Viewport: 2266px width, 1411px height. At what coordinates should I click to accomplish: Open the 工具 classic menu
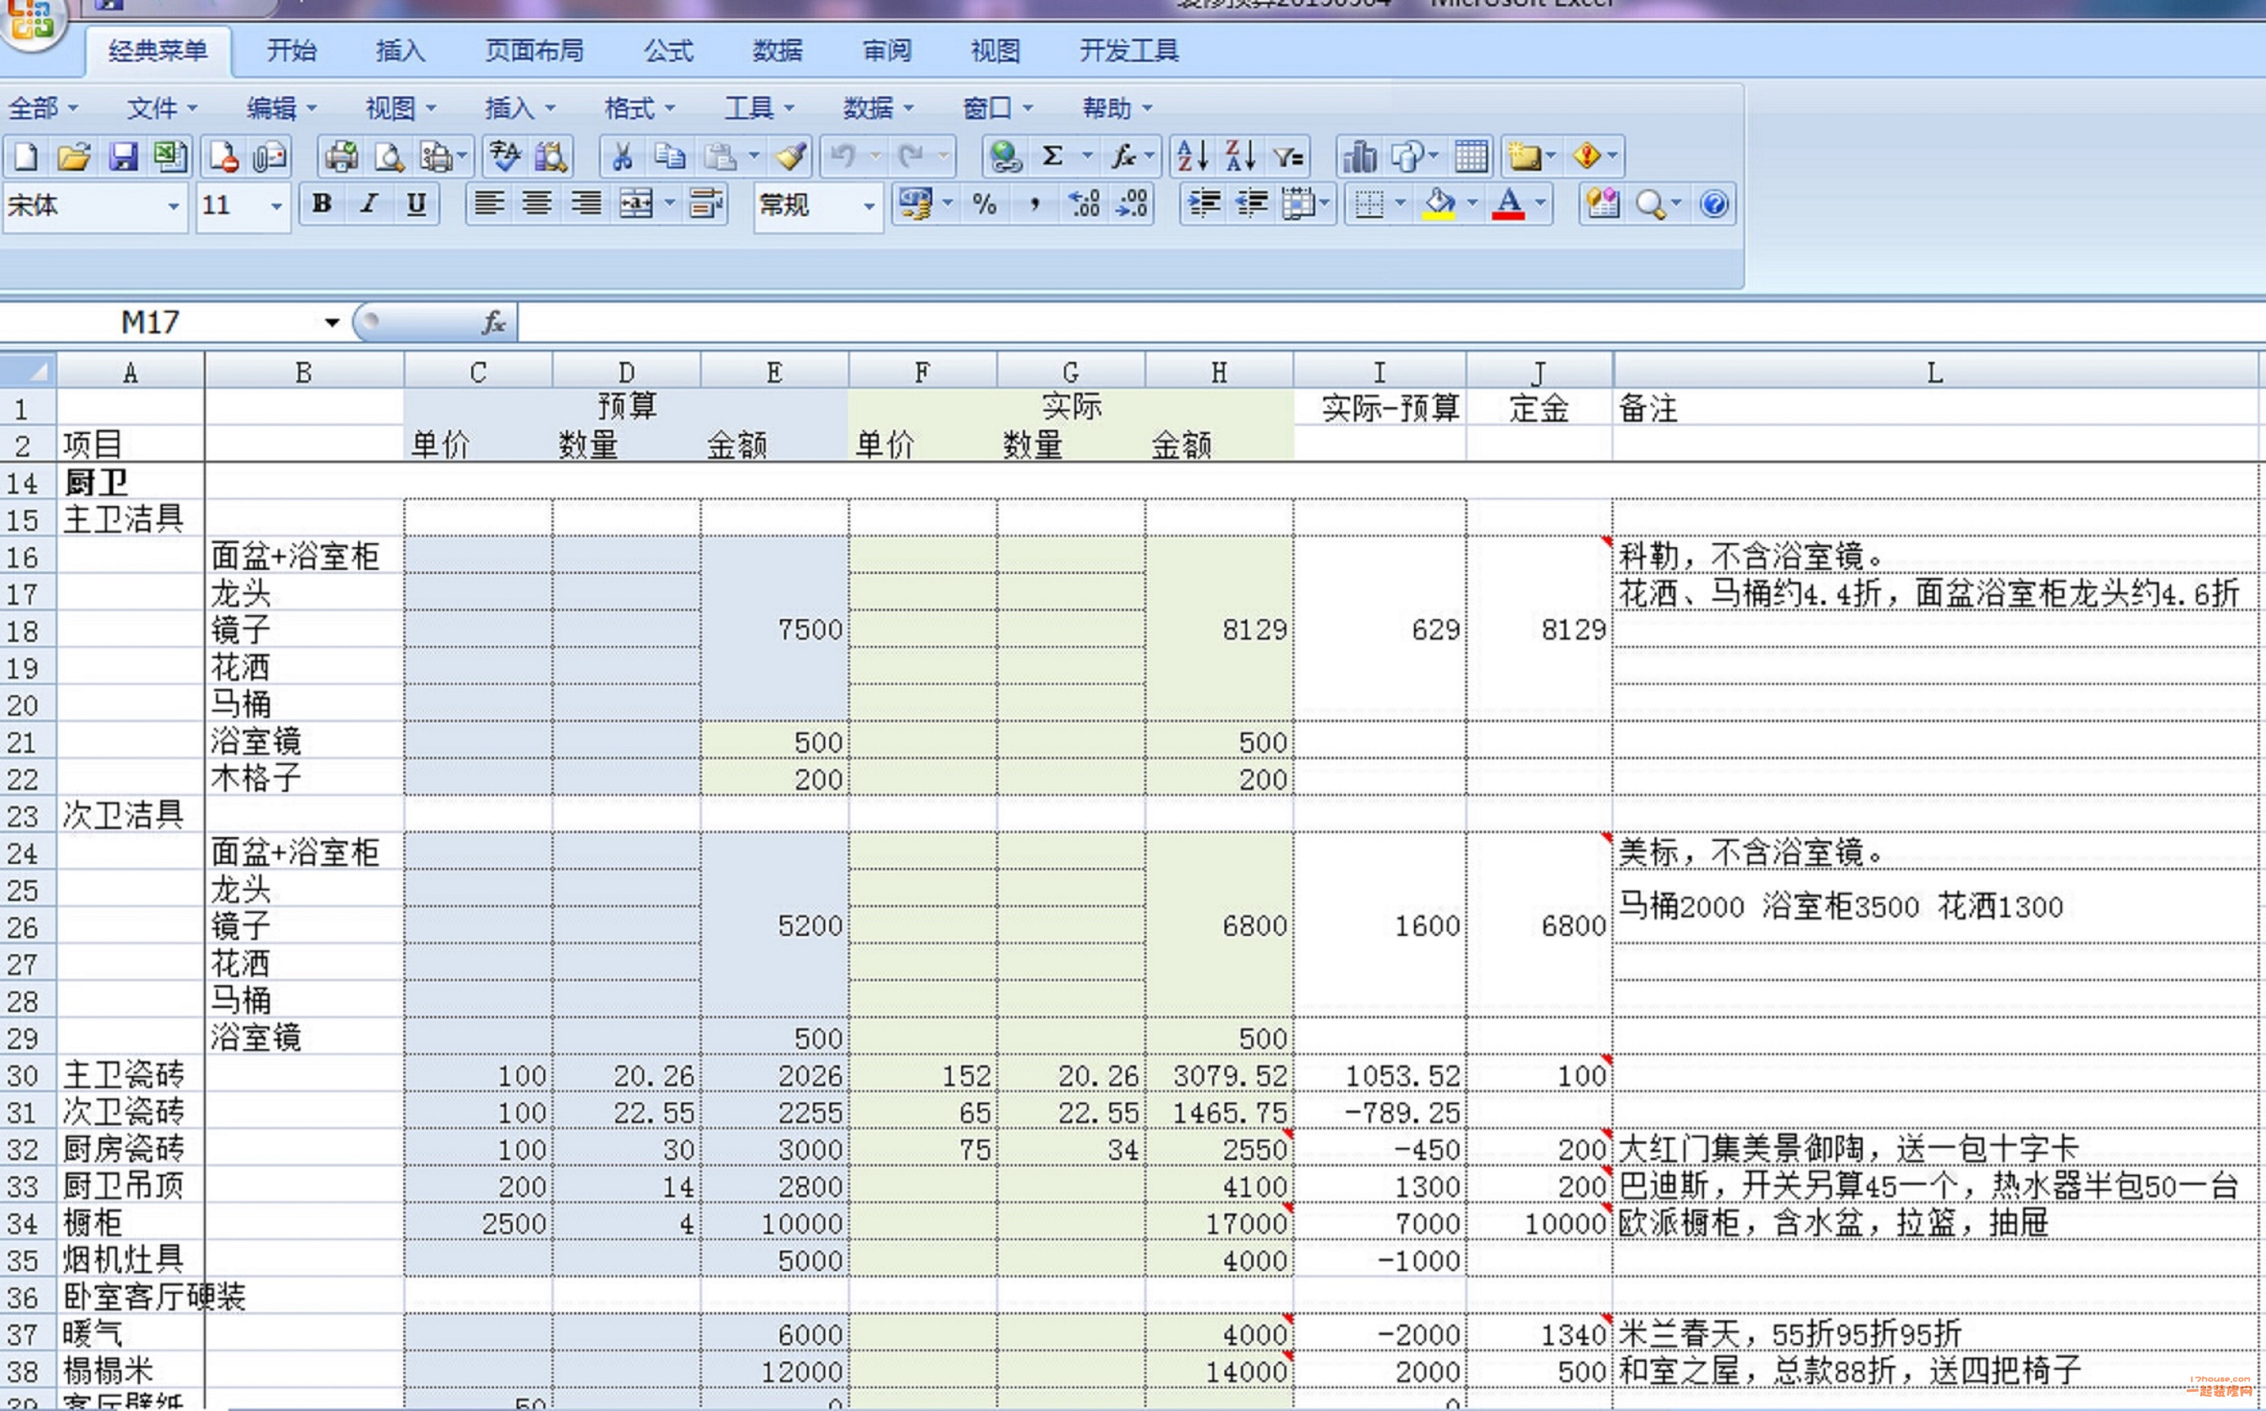759,108
